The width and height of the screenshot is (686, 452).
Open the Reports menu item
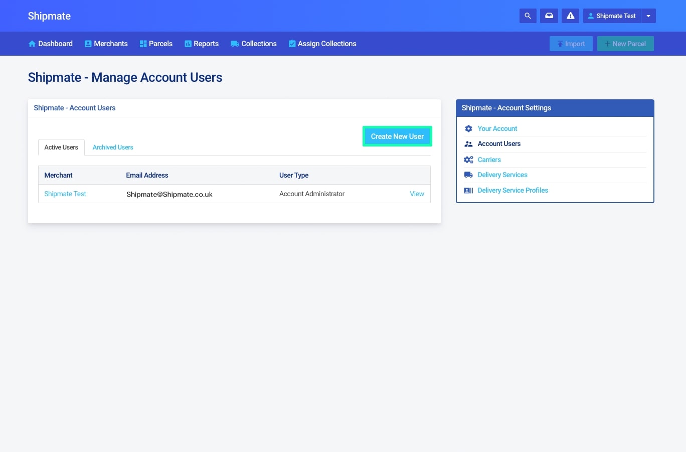tap(202, 44)
